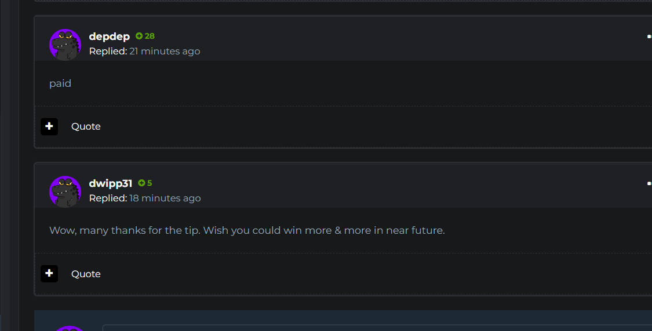Open the dwipp31 username profile link
The image size is (652, 331).
pos(111,183)
